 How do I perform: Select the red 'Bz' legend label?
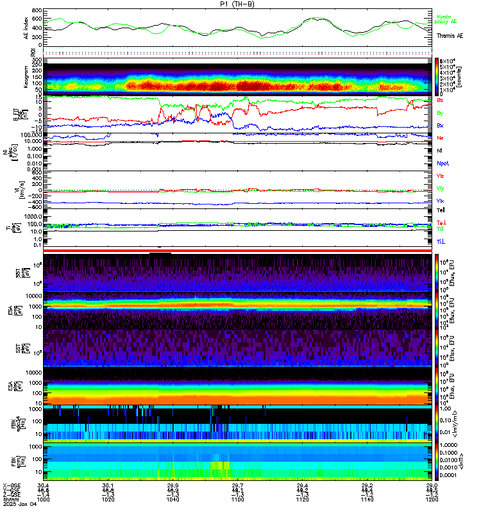pos(440,100)
